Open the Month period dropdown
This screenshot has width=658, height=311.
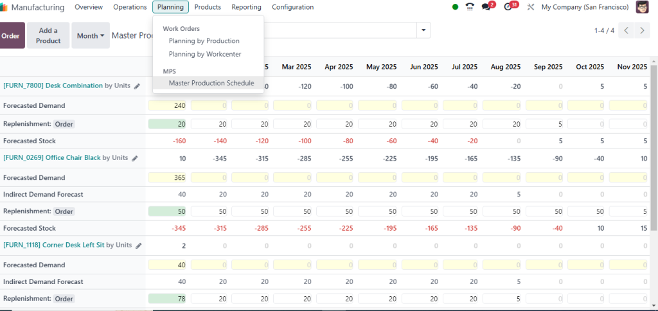91,36
